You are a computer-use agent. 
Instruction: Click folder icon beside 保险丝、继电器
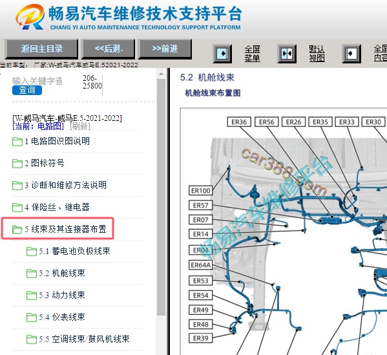pos(17,208)
